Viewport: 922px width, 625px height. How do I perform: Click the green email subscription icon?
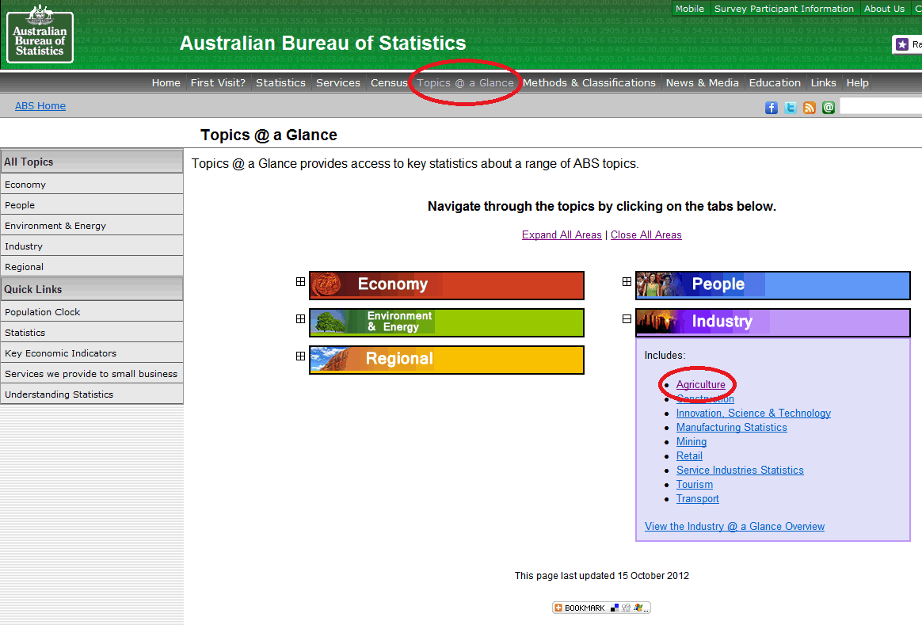click(x=829, y=108)
